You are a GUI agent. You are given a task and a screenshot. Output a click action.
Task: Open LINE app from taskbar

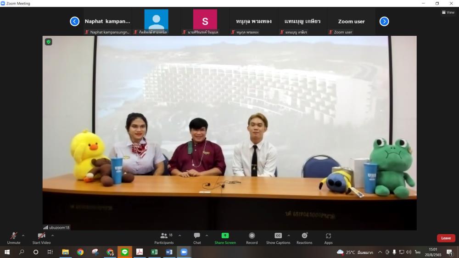(125, 252)
